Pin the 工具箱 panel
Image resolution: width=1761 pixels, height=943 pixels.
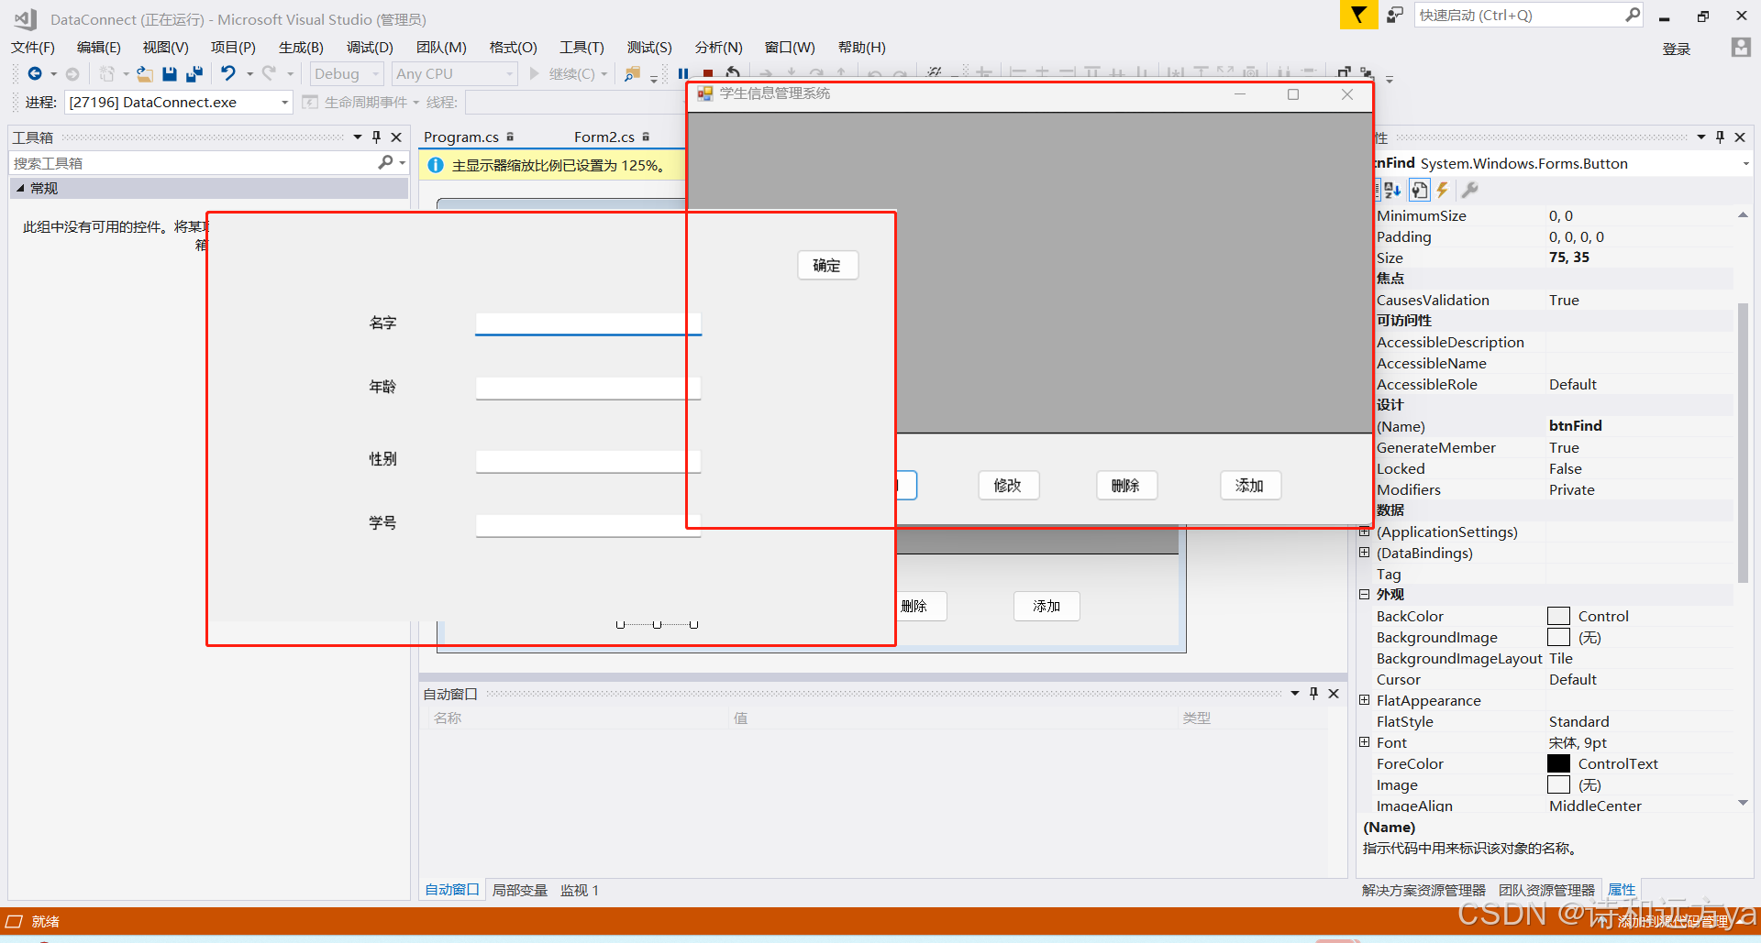coord(376,137)
